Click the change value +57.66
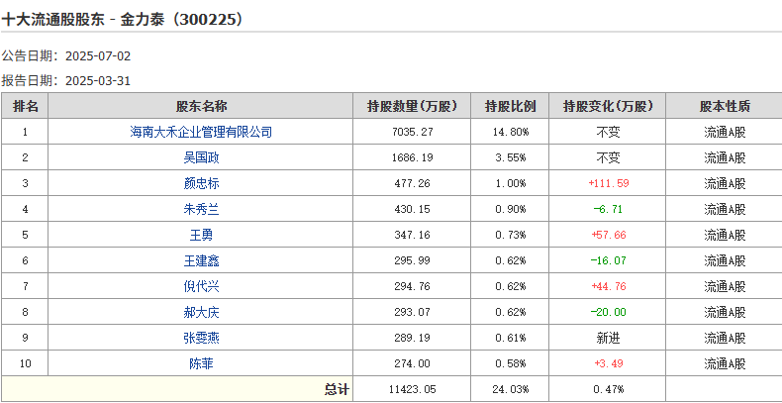 tap(609, 235)
